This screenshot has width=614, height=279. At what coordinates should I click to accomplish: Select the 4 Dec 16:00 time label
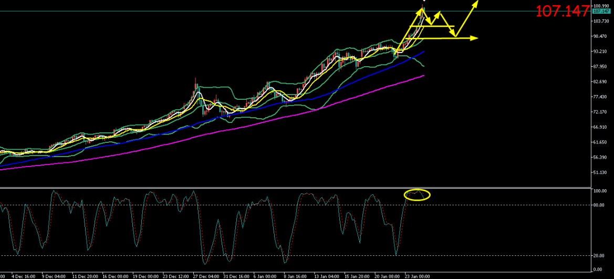pyautogui.click(x=24, y=275)
